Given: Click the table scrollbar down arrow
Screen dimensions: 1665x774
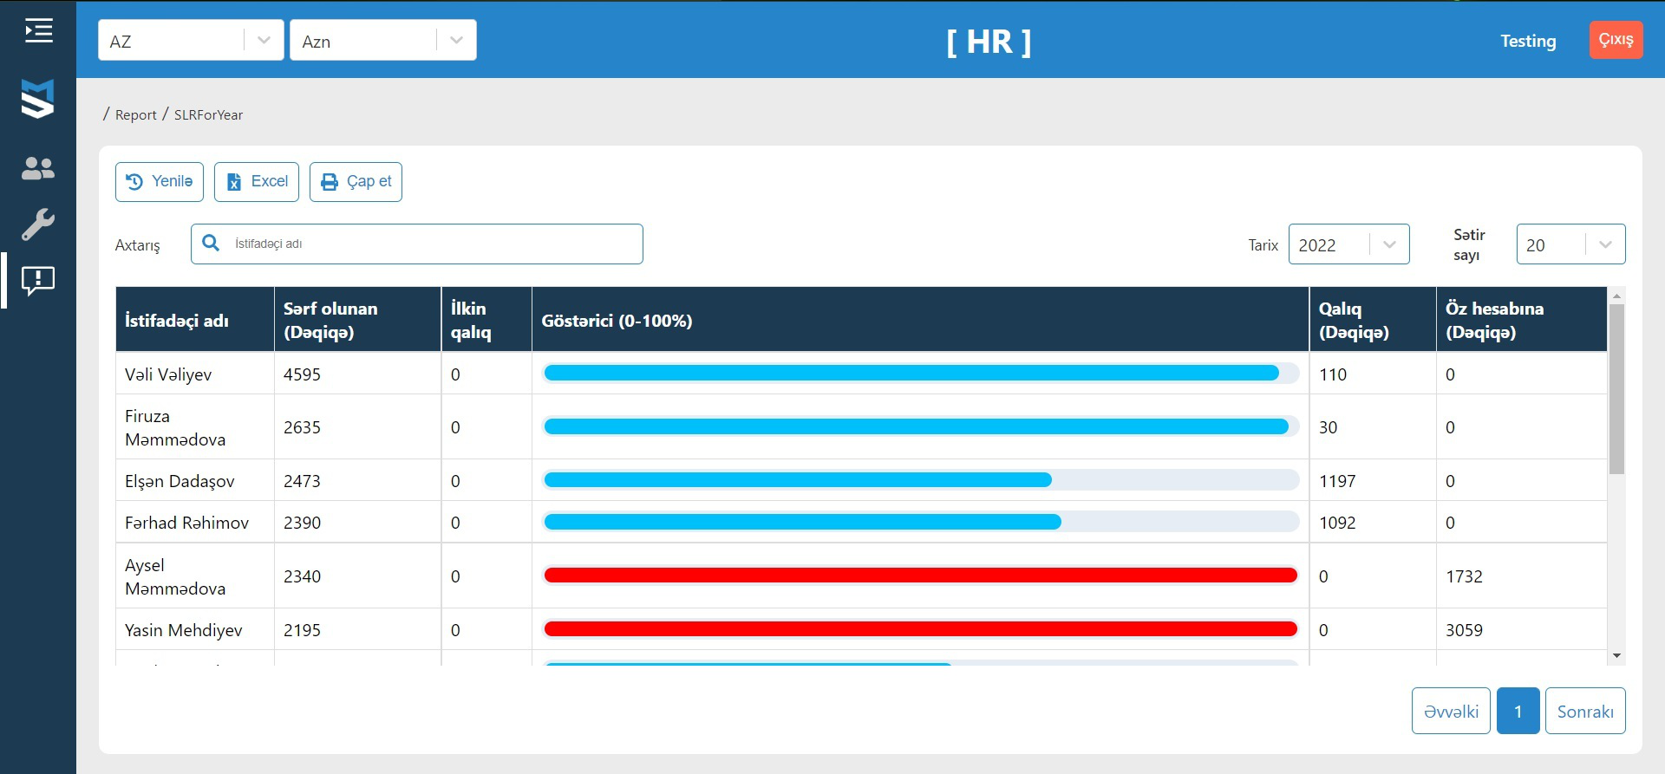Looking at the screenshot, I should pos(1616,656).
